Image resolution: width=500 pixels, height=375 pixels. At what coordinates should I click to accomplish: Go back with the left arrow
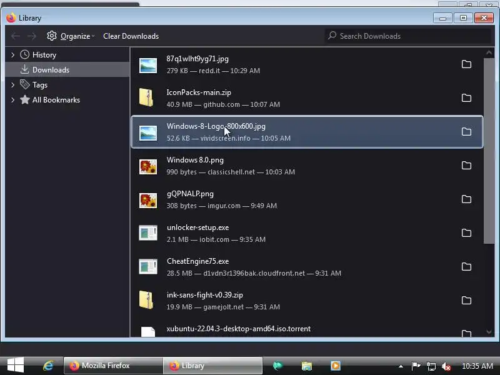click(15, 36)
